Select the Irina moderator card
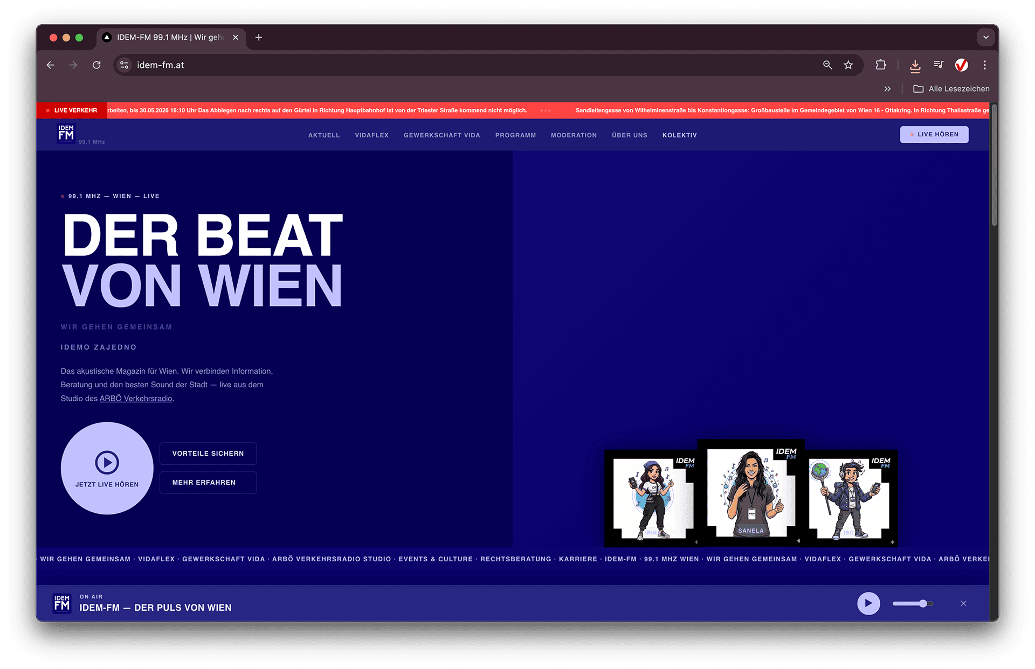1035x669 pixels. (x=652, y=498)
